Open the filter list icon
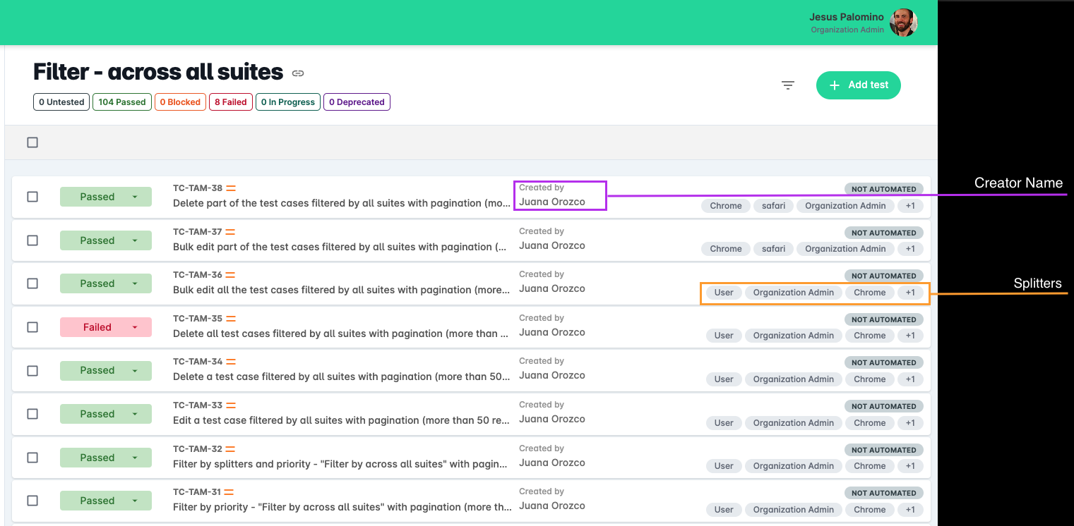Image resolution: width=1074 pixels, height=526 pixels. click(788, 85)
